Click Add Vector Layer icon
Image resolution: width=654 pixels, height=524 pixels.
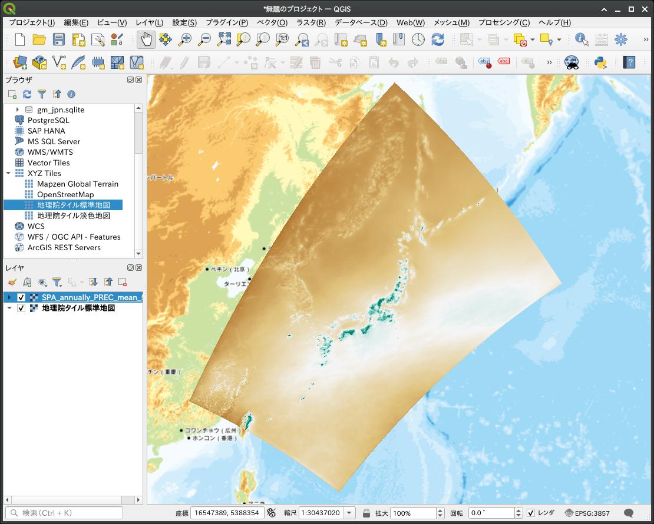pyautogui.click(x=59, y=62)
